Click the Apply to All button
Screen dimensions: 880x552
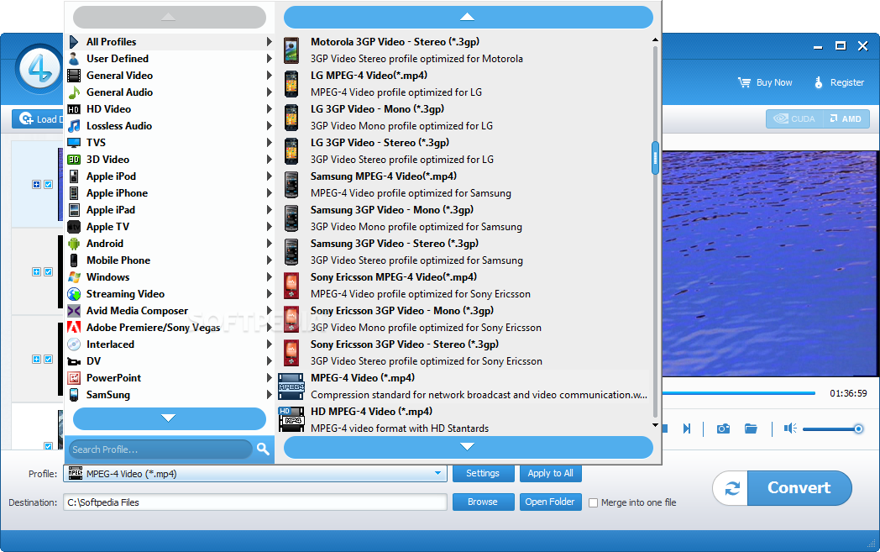point(551,473)
